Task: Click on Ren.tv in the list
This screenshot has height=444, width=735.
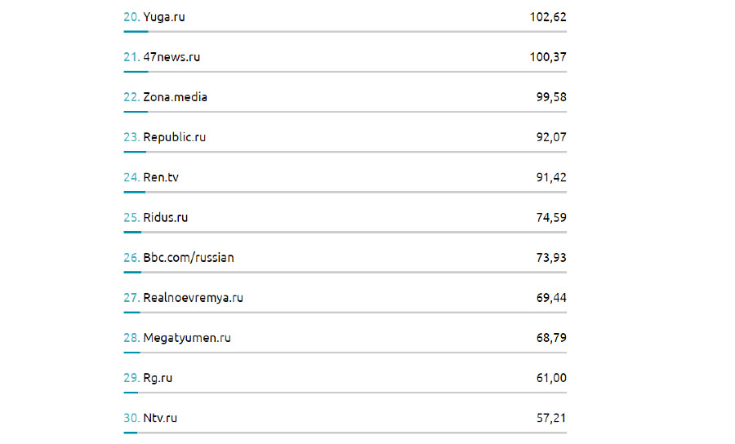Action: pos(160,177)
